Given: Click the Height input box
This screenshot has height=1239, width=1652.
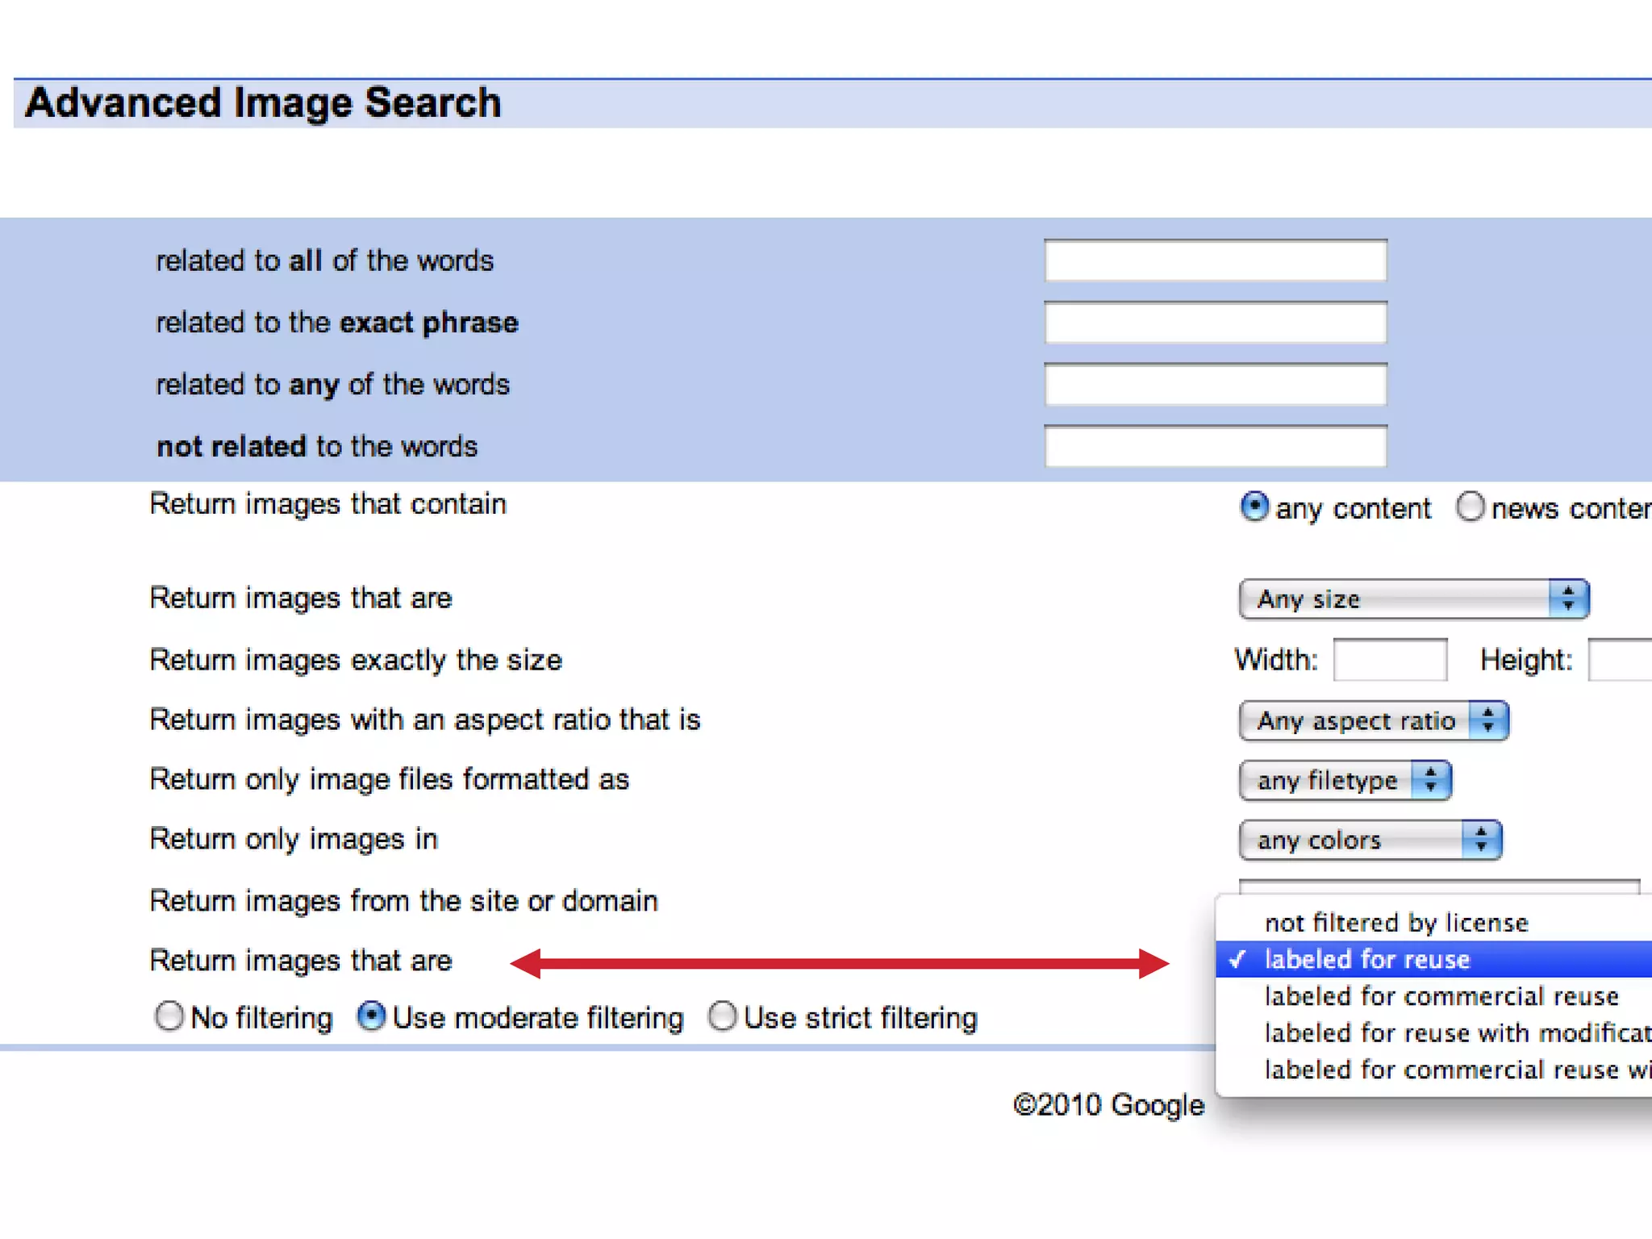Looking at the screenshot, I should [1621, 660].
